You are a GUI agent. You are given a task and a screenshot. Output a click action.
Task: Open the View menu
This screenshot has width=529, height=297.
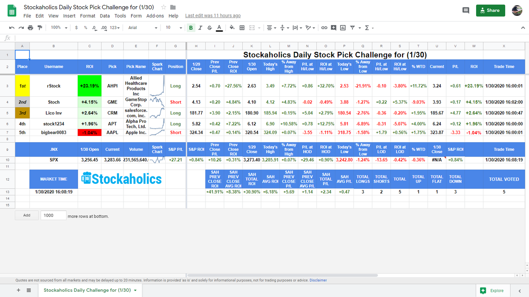coord(53,16)
